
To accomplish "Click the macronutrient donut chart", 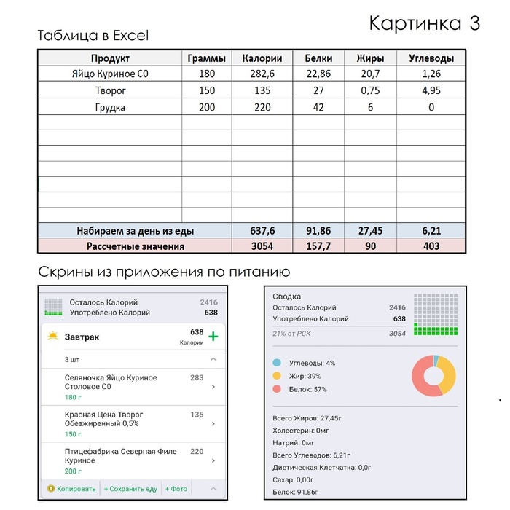I will pos(433,375).
